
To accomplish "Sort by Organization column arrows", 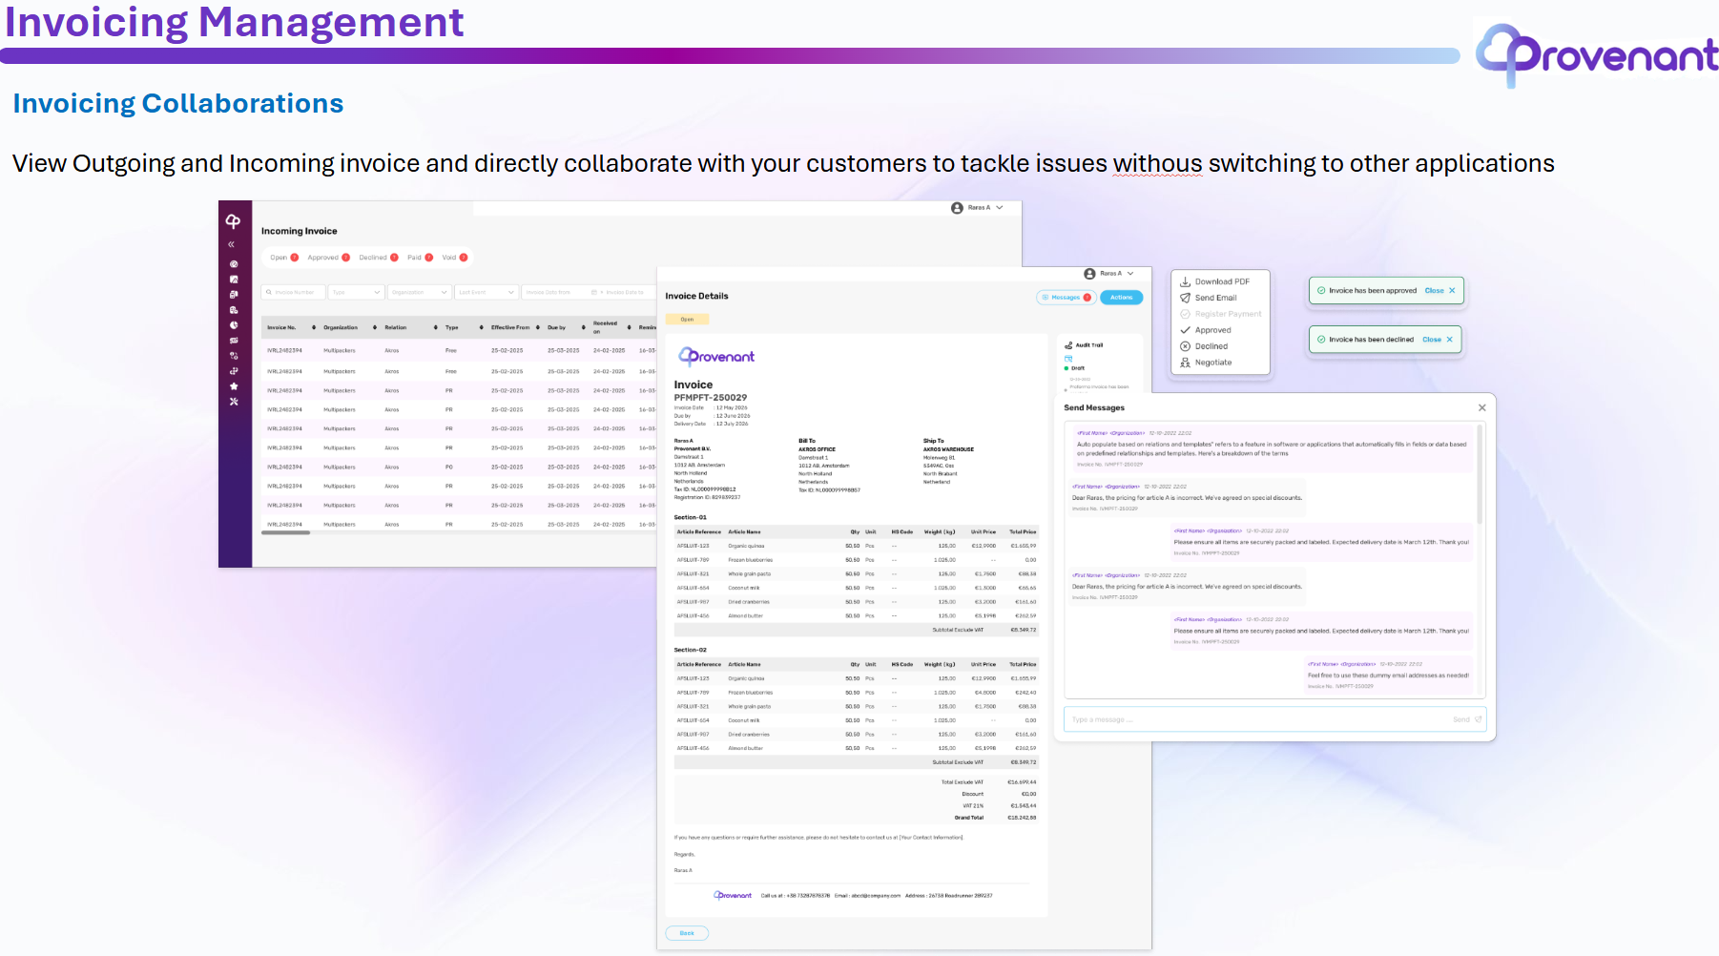I will click(375, 327).
